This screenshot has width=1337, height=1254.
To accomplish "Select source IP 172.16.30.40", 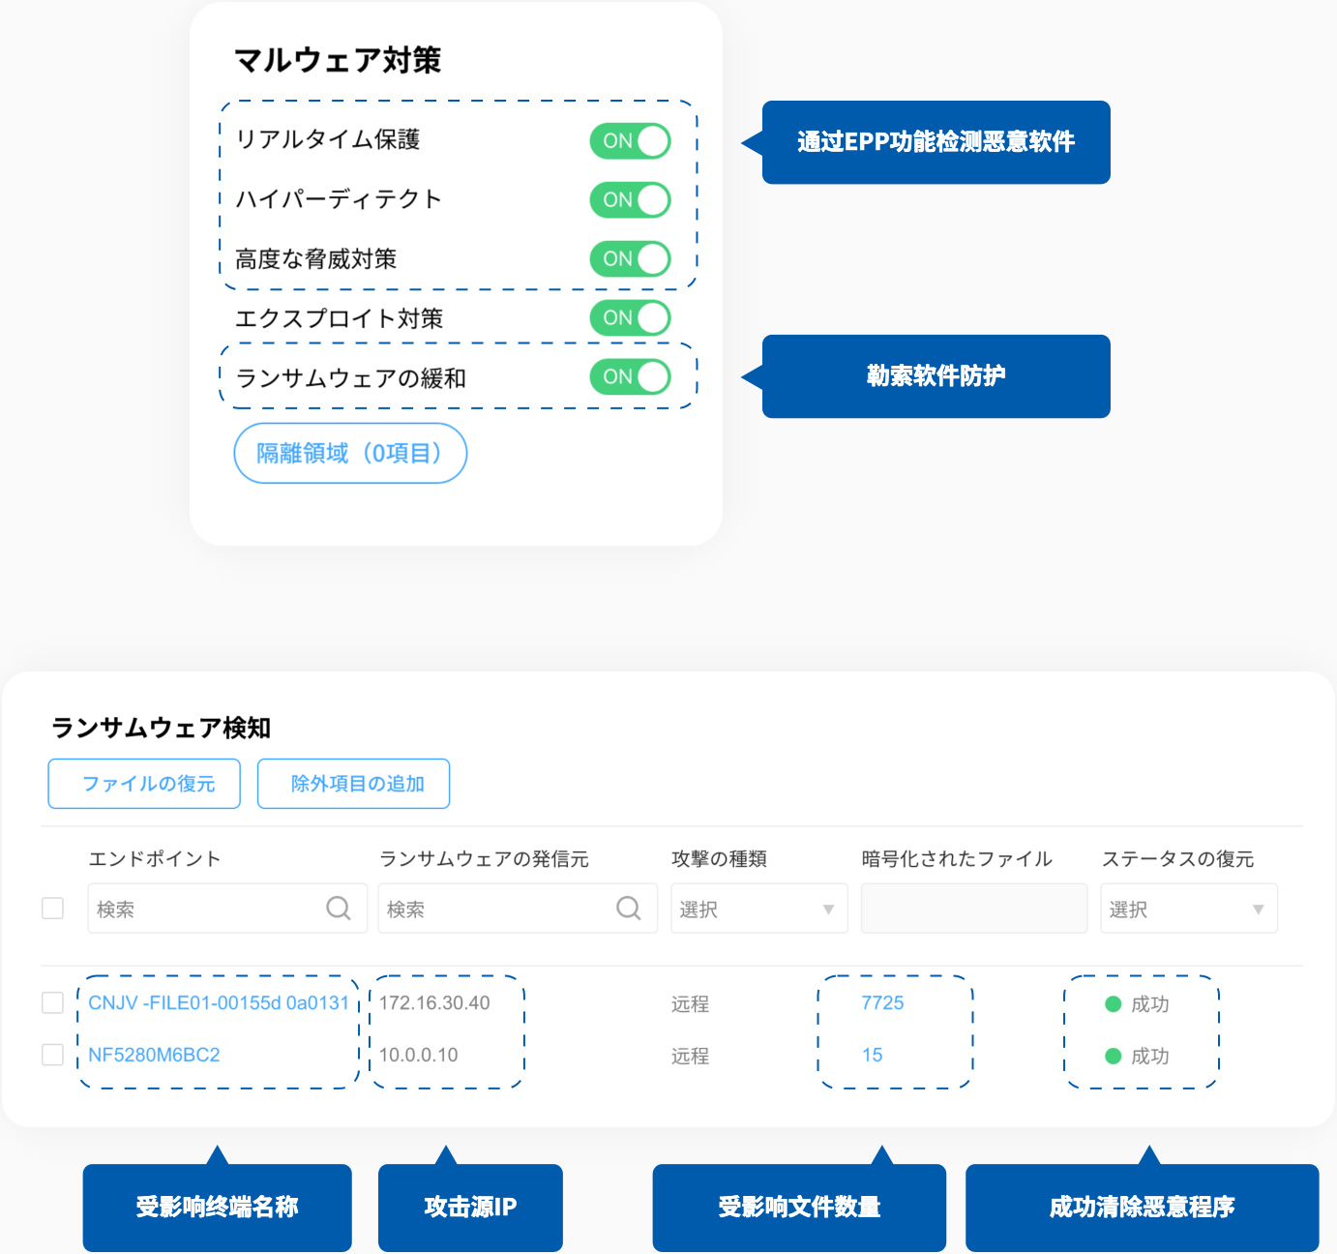I will pos(434,1003).
